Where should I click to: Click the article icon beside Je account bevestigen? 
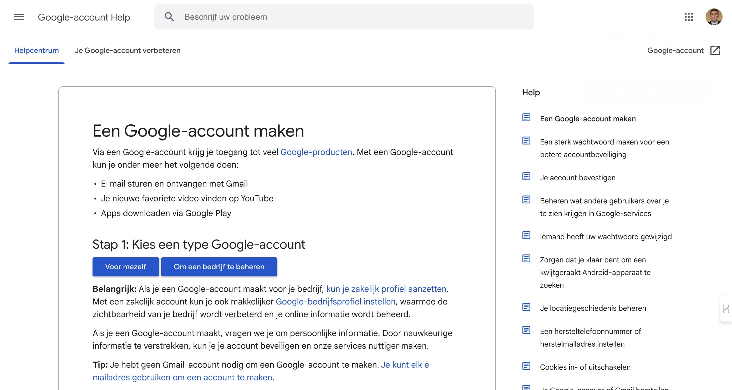point(527,176)
